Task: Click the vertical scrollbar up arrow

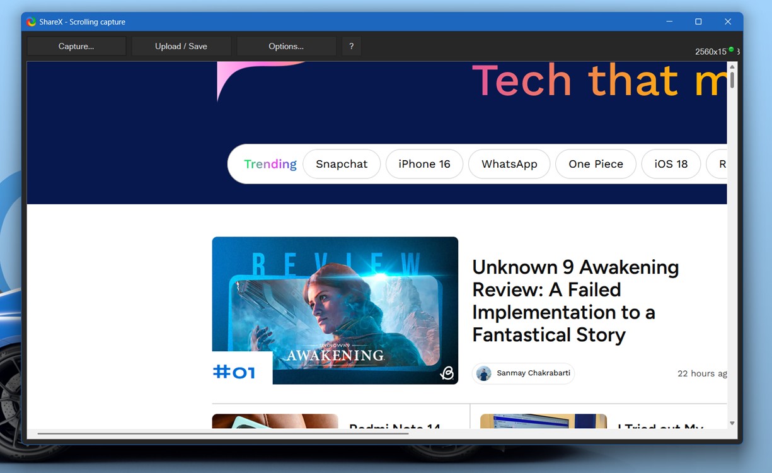Action: pos(732,66)
